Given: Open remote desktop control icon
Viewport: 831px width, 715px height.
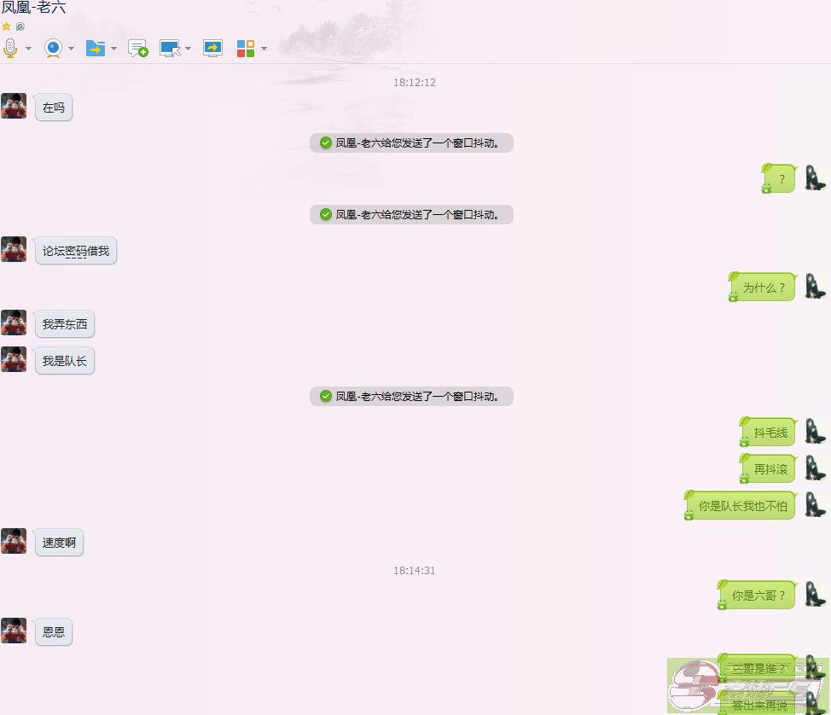Looking at the screenshot, I should [170, 48].
